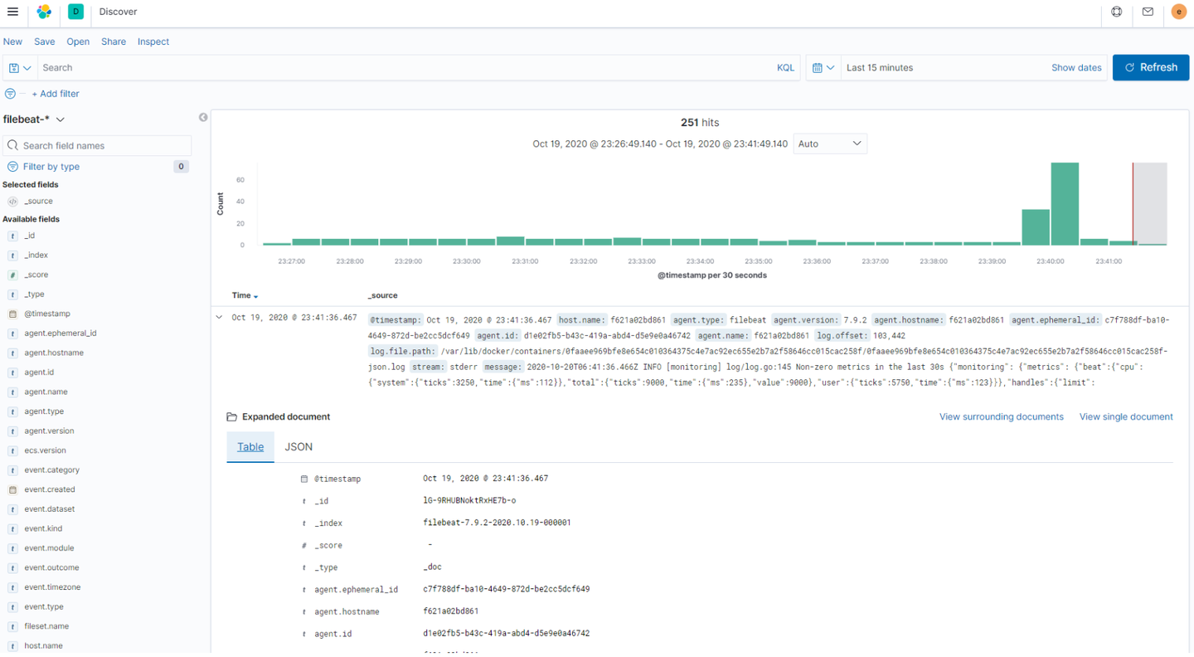The width and height of the screenshot is (1194, 657).
Task: Click the Filter by type icon
Action: pyautogui.click(x=12, y=167)
